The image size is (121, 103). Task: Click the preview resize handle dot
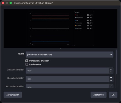(61, 48)
